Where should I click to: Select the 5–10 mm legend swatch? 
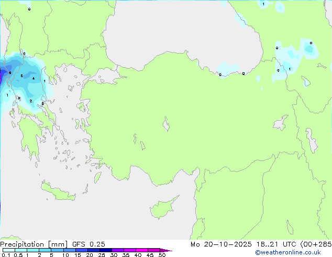[x=57, y=250]
